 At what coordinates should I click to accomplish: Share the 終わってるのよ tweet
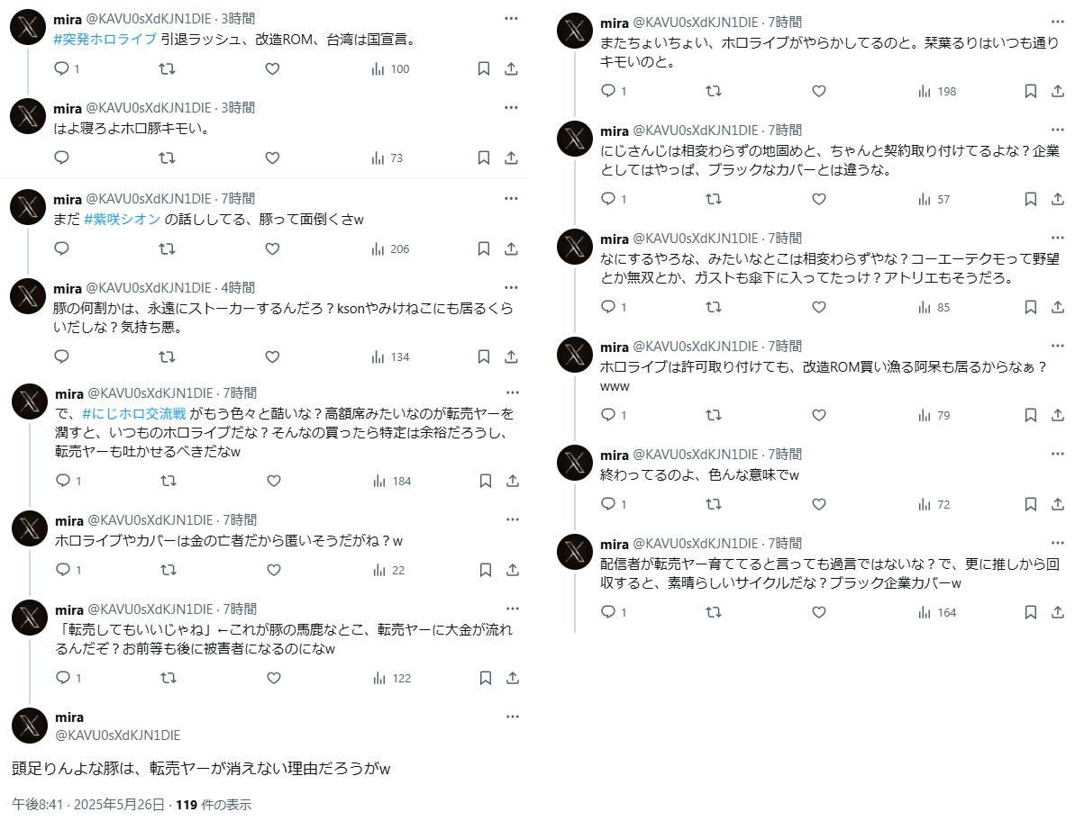click(x=1058, y=504)
